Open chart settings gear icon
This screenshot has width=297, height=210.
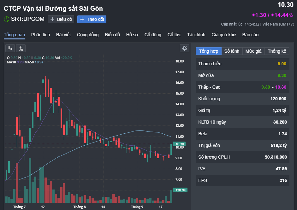pos(185,48)
